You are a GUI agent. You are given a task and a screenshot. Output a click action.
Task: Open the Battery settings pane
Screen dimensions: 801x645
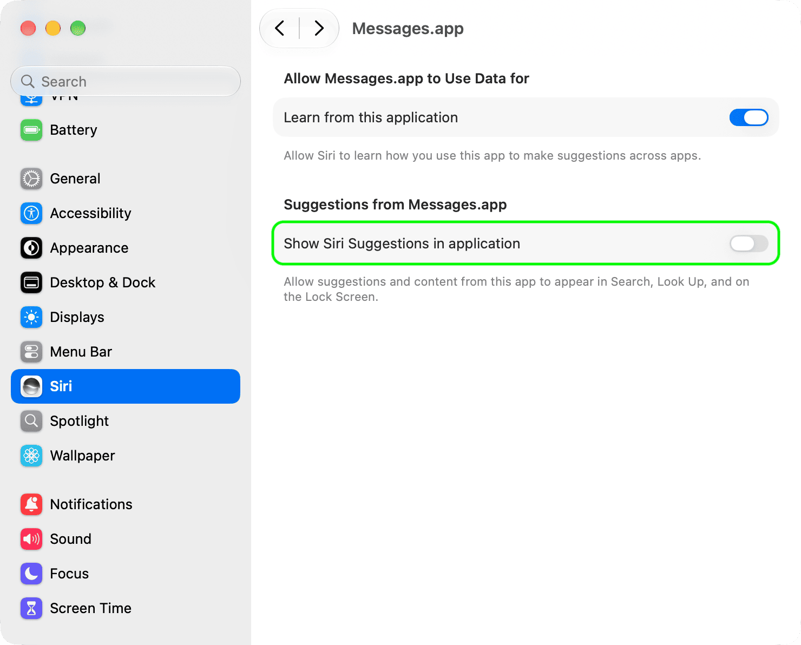(x=126, y=130)
